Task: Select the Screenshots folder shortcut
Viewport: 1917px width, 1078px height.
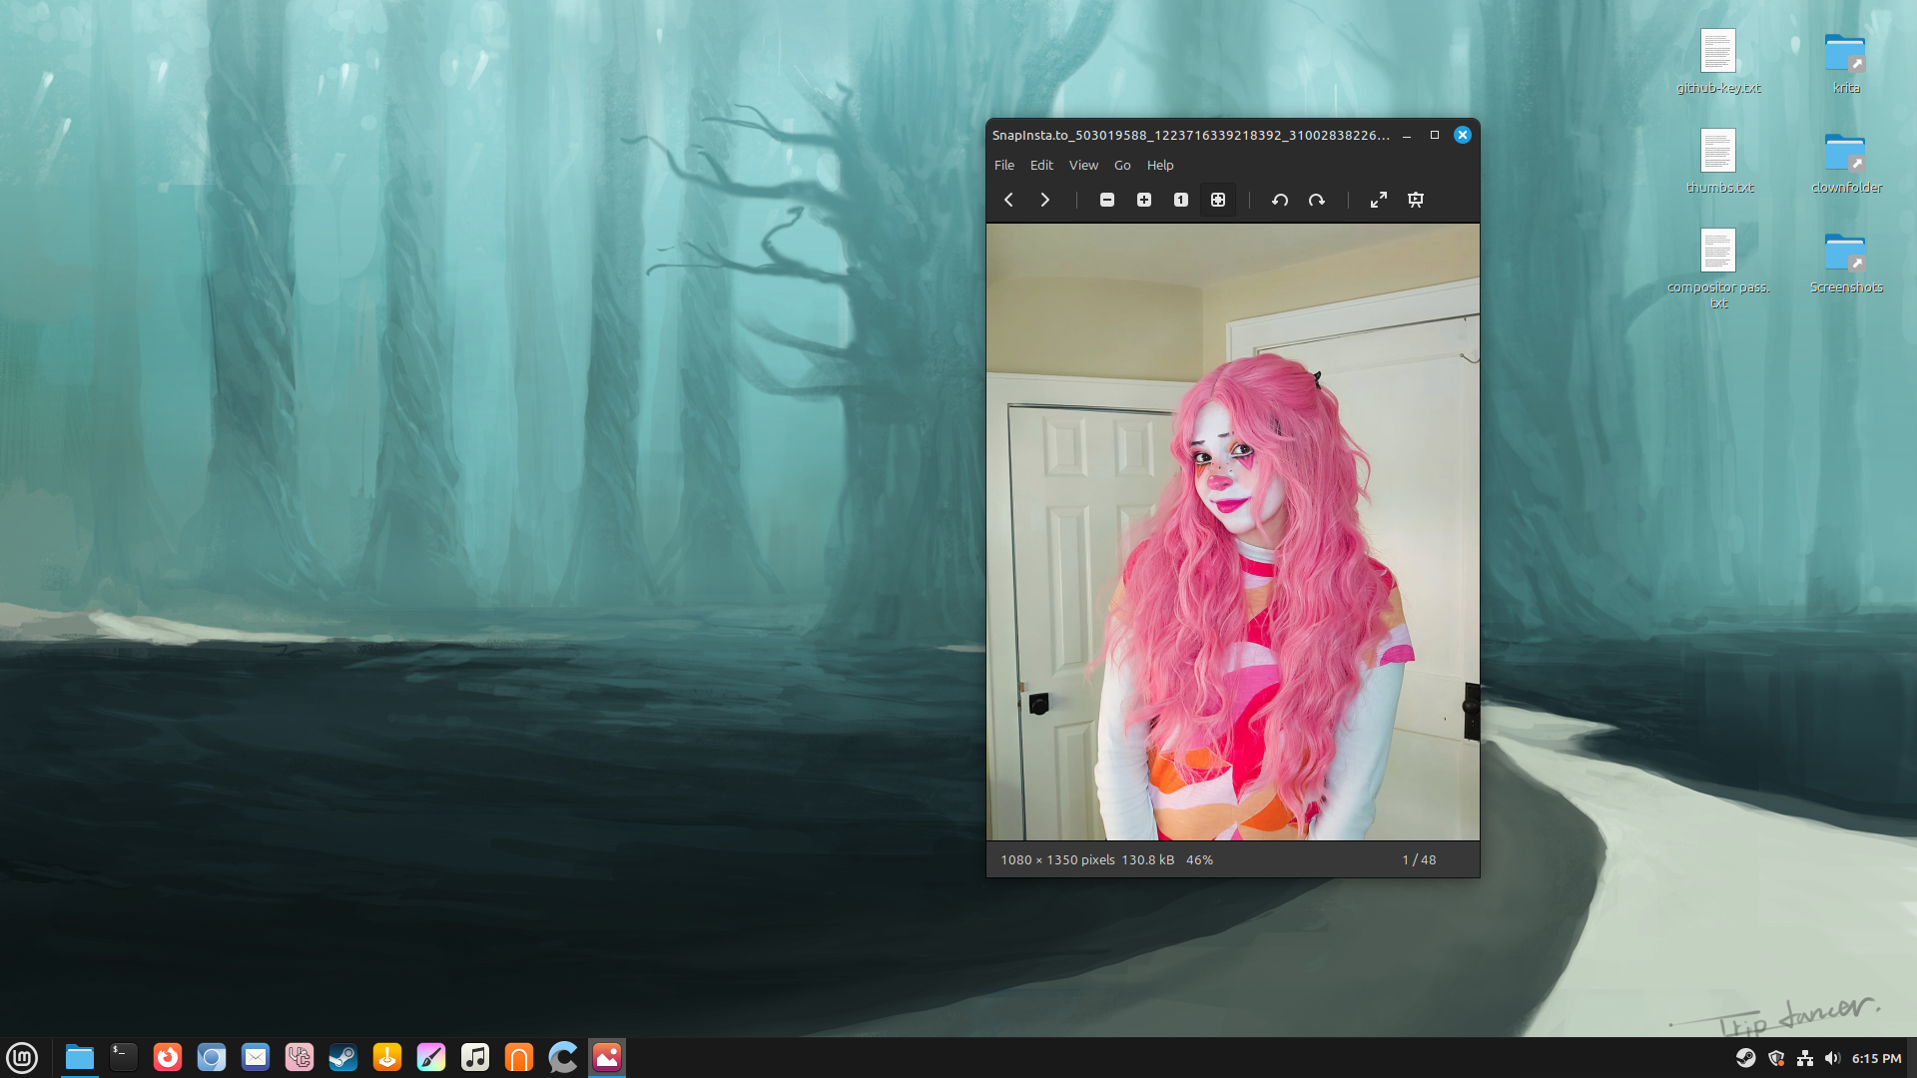Action: pyautogui.click(x=1846, y=262)
